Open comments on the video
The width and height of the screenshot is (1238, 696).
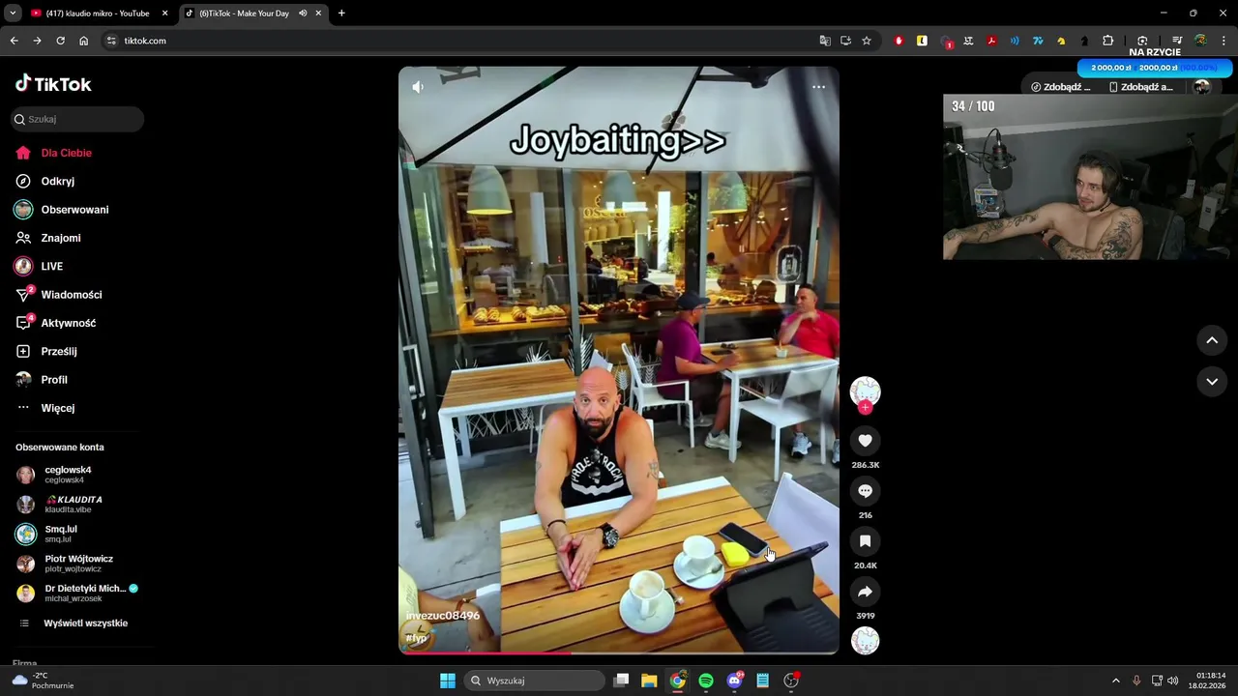click(x=865, y=491)
